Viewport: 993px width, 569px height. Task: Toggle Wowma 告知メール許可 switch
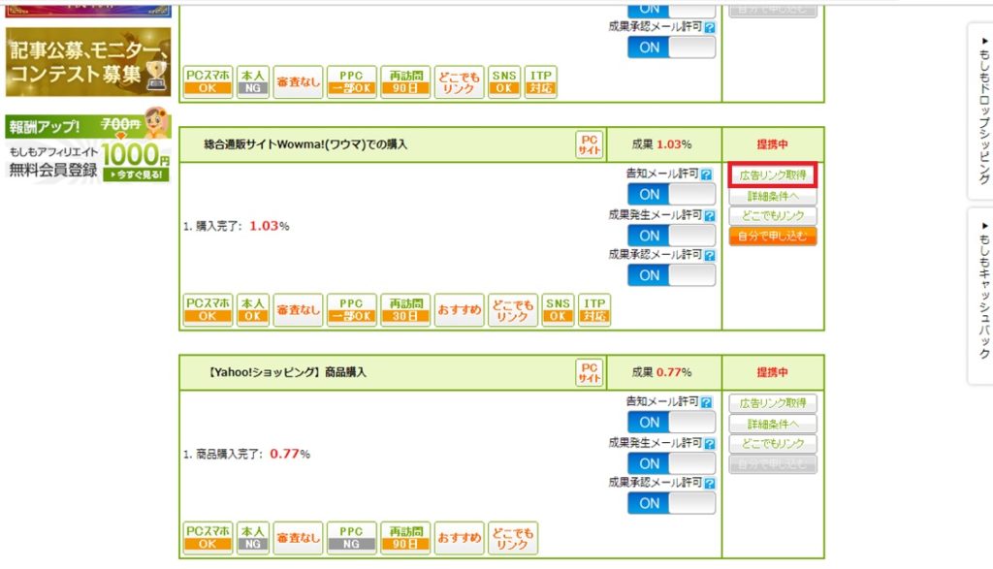[x=671, y=194]
